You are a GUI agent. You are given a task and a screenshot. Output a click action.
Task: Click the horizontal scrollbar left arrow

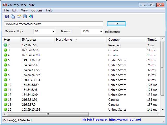click(x=4, y=114)
